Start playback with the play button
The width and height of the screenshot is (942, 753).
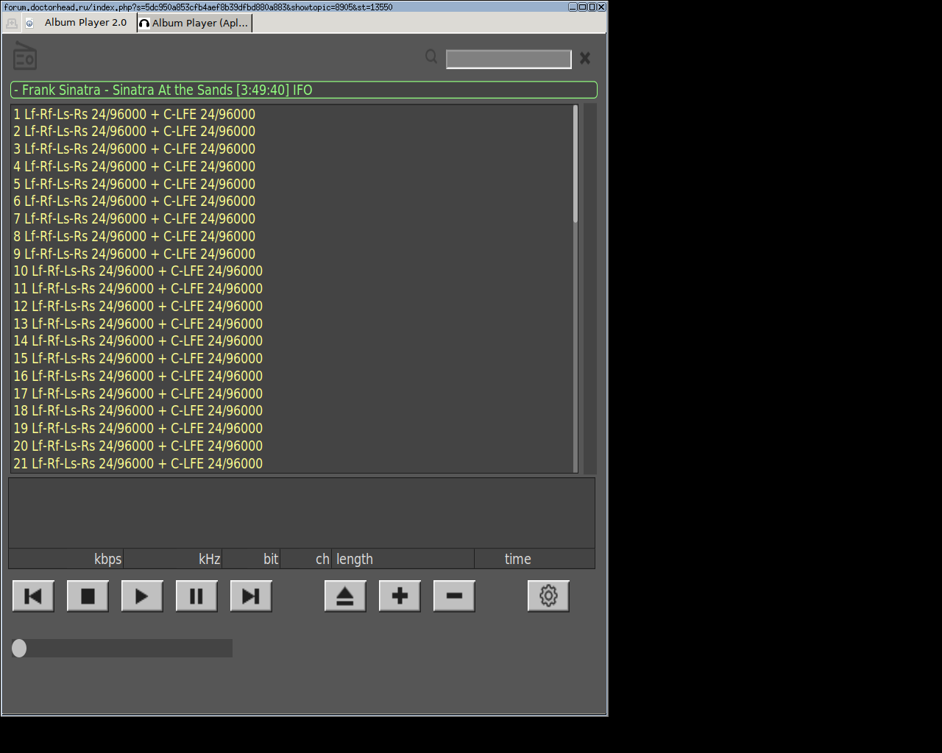point(142,596)
